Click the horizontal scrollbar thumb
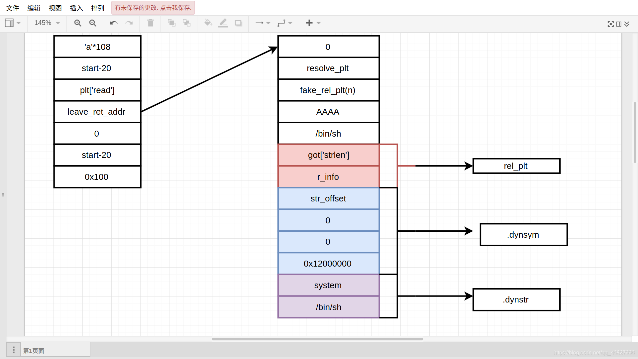The width and height of the screenshot is (638, 359). [317, 339]
